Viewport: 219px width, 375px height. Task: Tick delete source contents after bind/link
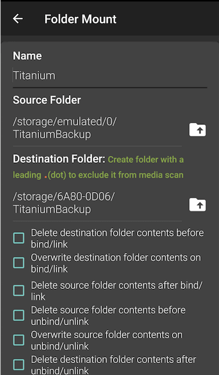tap(19, 291)
